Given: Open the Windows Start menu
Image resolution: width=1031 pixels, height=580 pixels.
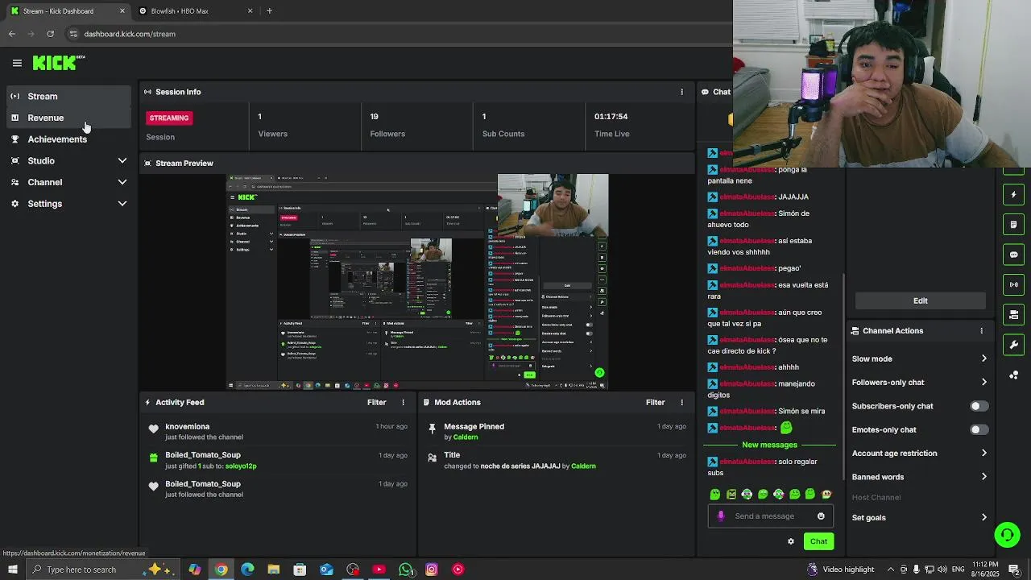Looking at the screenshot, I should [12, 570].
